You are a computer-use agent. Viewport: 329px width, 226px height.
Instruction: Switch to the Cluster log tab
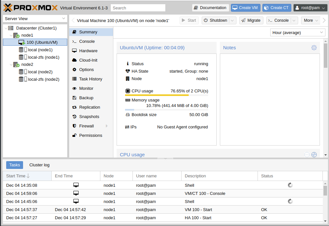coord(39,165)
